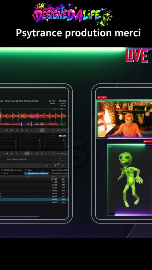Select the track row with 111.00 BPM
This screenshot has width=152, height=270.
coord(34,182)
